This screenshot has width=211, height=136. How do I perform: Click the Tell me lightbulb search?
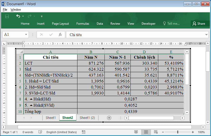(171, 24)
